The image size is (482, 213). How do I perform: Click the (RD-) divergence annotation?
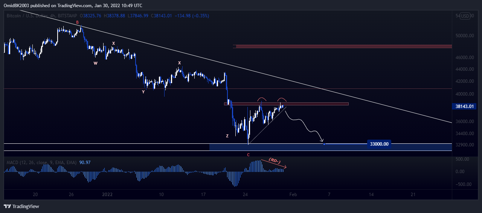pyautogui.click(x=275, y=161)
